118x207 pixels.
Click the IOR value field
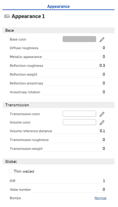pyautogui.click(x=61, y=181)
